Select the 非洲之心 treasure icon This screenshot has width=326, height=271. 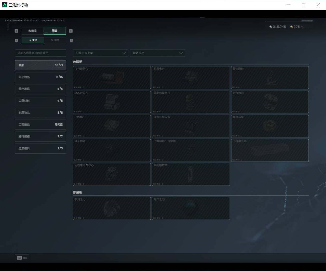(x=112, y=208)
